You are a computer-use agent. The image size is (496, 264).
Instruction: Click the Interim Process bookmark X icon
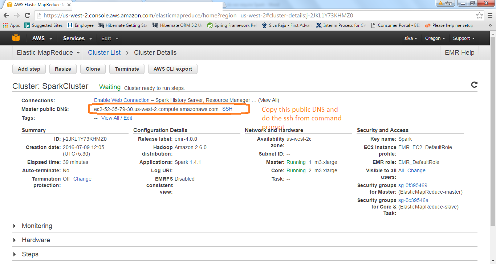click(x=318, y=25)
